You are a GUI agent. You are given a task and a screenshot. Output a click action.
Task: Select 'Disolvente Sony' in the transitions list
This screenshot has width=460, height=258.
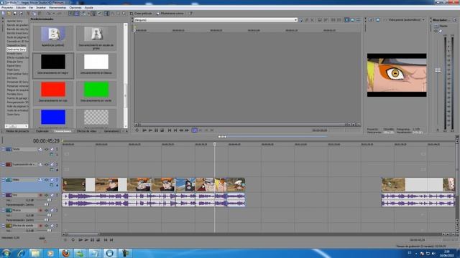click(x=17, y=49)
